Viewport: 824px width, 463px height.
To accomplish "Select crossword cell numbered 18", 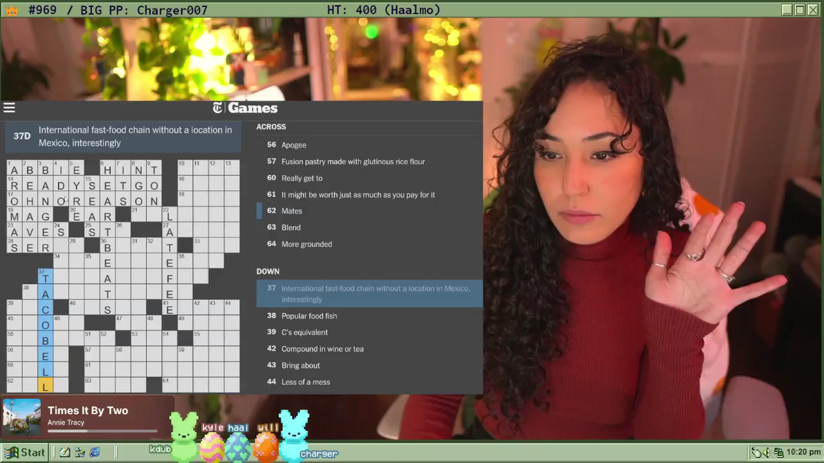I will click(x=185, y=198).
